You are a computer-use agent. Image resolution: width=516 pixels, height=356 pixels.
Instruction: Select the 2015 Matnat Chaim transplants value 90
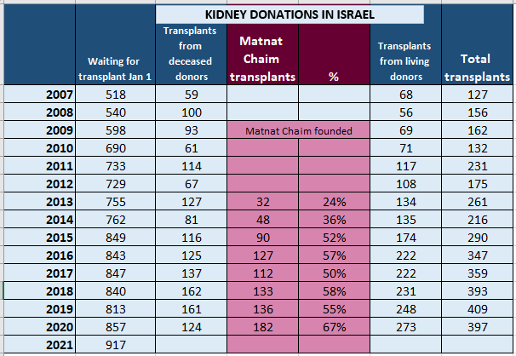pos(263,238)
